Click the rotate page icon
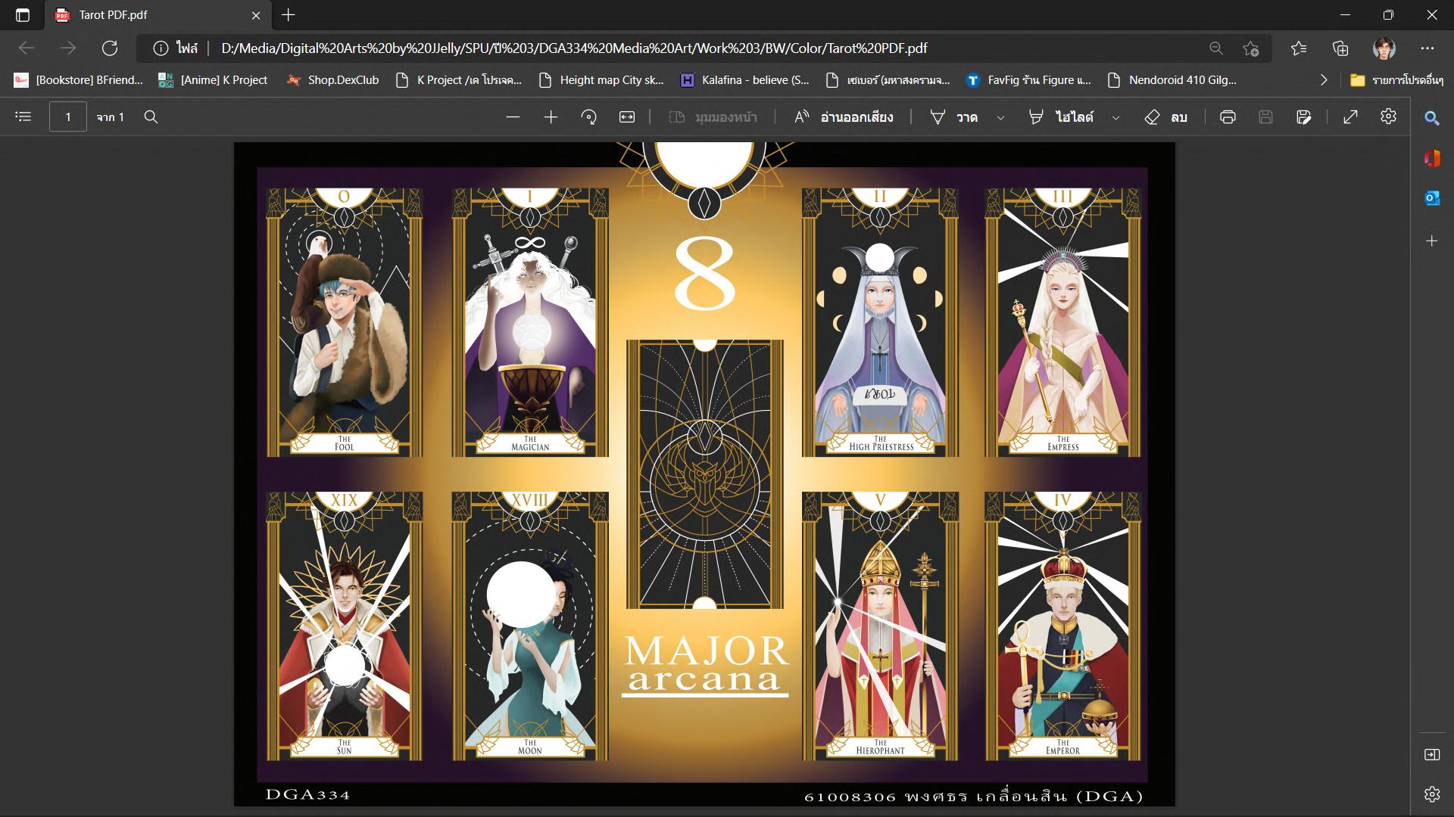Screen dimensions: 1454x817 [588, 117]
